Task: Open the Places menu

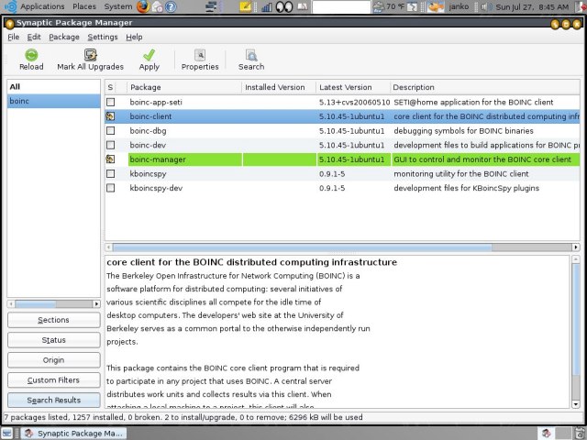Action: coord(84,6)
